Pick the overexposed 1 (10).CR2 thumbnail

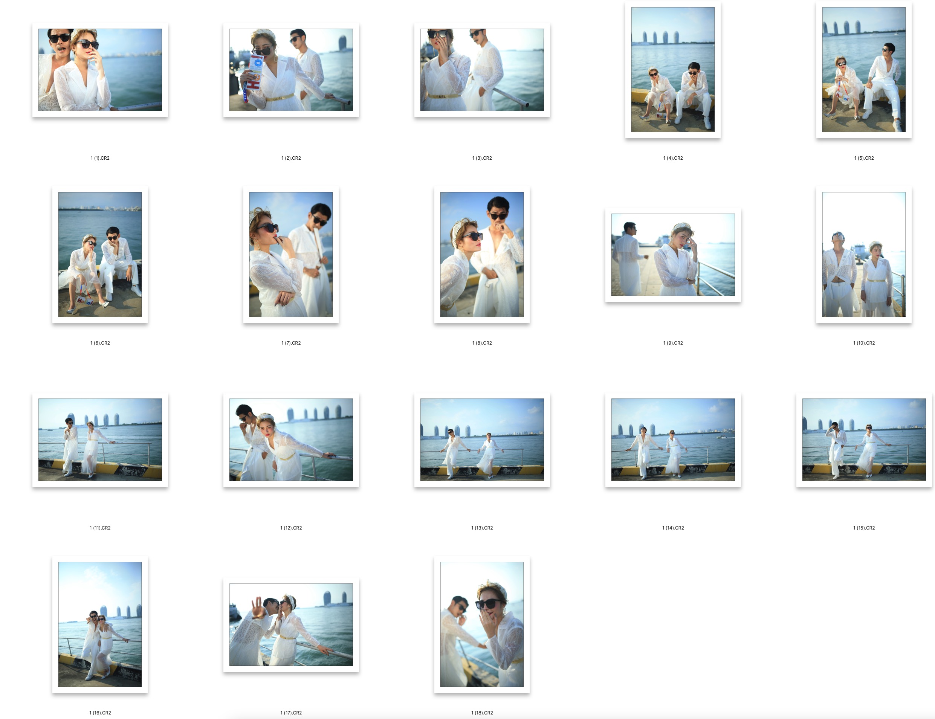coord(863,254)
